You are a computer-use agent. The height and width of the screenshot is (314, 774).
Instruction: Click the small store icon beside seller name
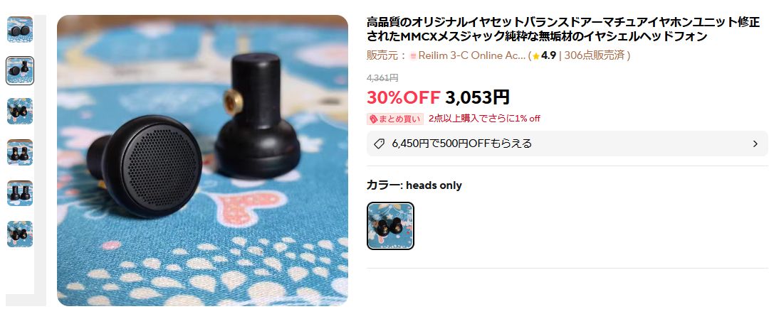tap(414, 56)
